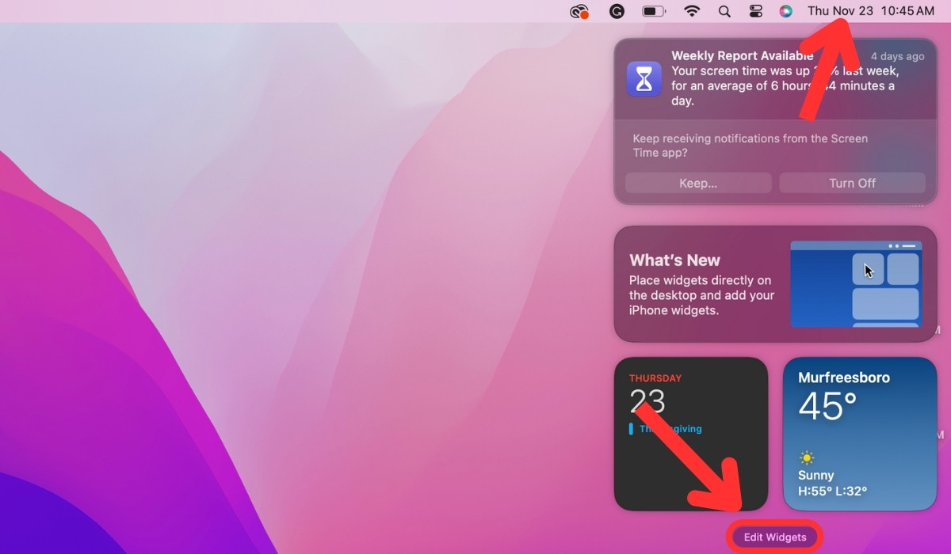The width and height of the screenshot is (951, 554).
Task: Open the cloud app menu bar icon
Action: (x=579, y=11)
